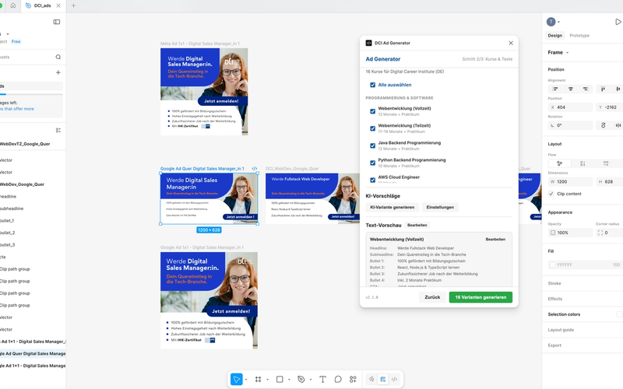
Task: Click the Opacity field showing 100%
Action: (x=571, y=233)
